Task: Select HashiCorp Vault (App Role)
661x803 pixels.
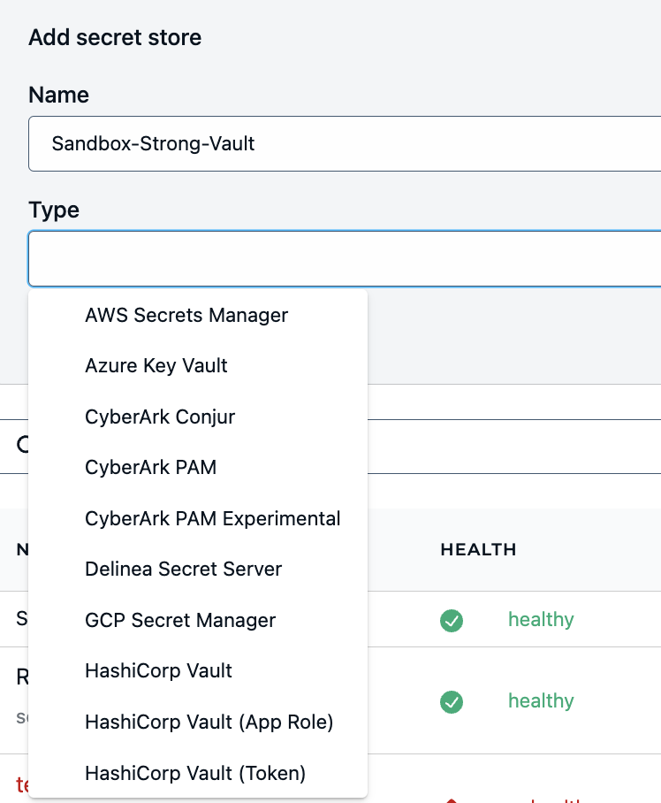Action: [x=209, y=723]
